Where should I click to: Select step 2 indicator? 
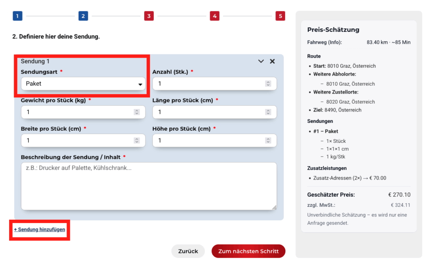pos(83,16)
